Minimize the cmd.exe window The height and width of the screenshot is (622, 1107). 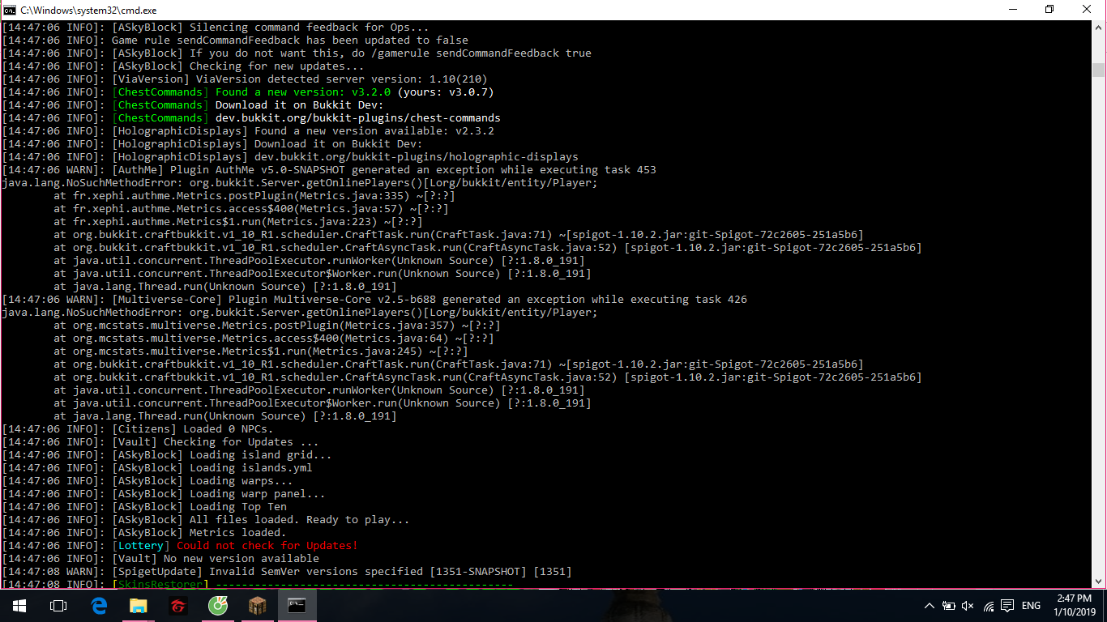pyautogui.click(x=1012, y=10)
